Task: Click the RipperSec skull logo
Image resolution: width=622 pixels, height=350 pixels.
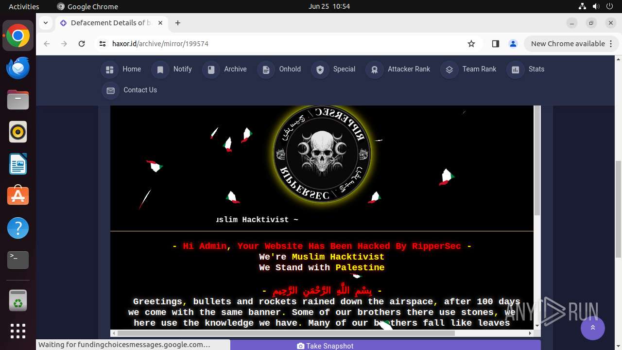Action: (322, 154)
